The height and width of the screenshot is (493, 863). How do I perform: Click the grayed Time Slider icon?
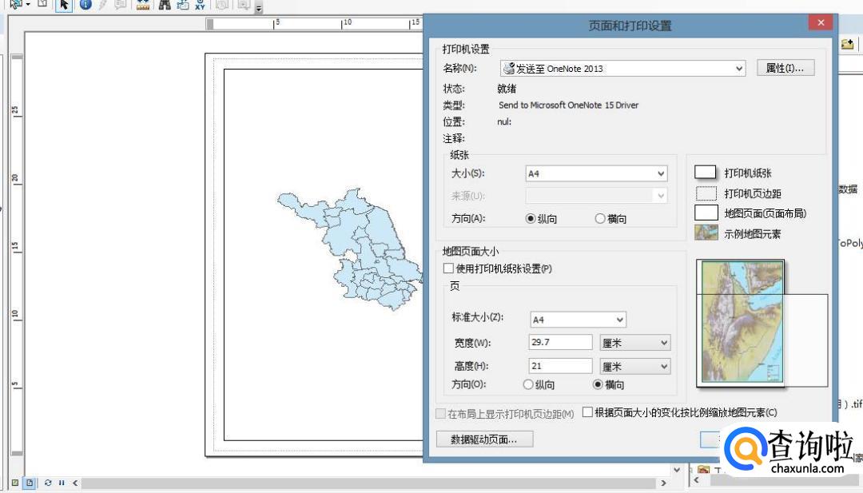pos(222,5)
